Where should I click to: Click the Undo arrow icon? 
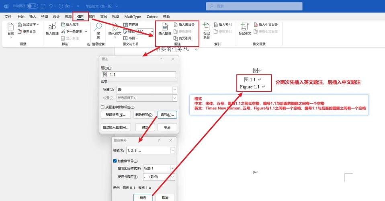coord(51,6)
